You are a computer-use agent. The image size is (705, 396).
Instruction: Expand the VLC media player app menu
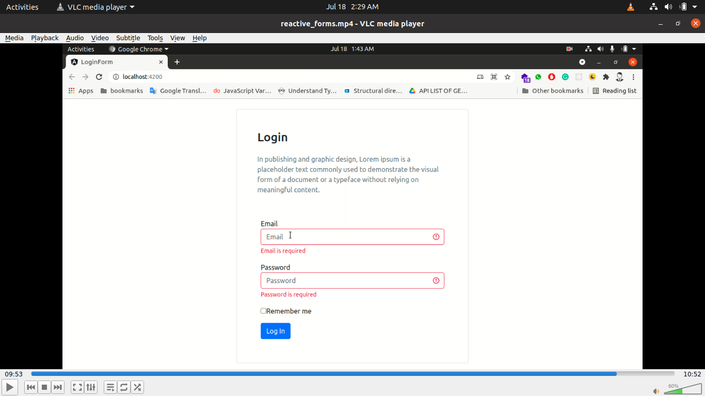click(x=95, y=7)
